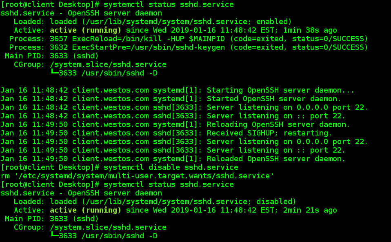
Task: Click 'Server listening on :: port 22.' at 11:49:50
Action: coord(276,150)
